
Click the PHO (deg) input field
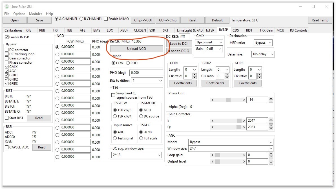point(146,73)
